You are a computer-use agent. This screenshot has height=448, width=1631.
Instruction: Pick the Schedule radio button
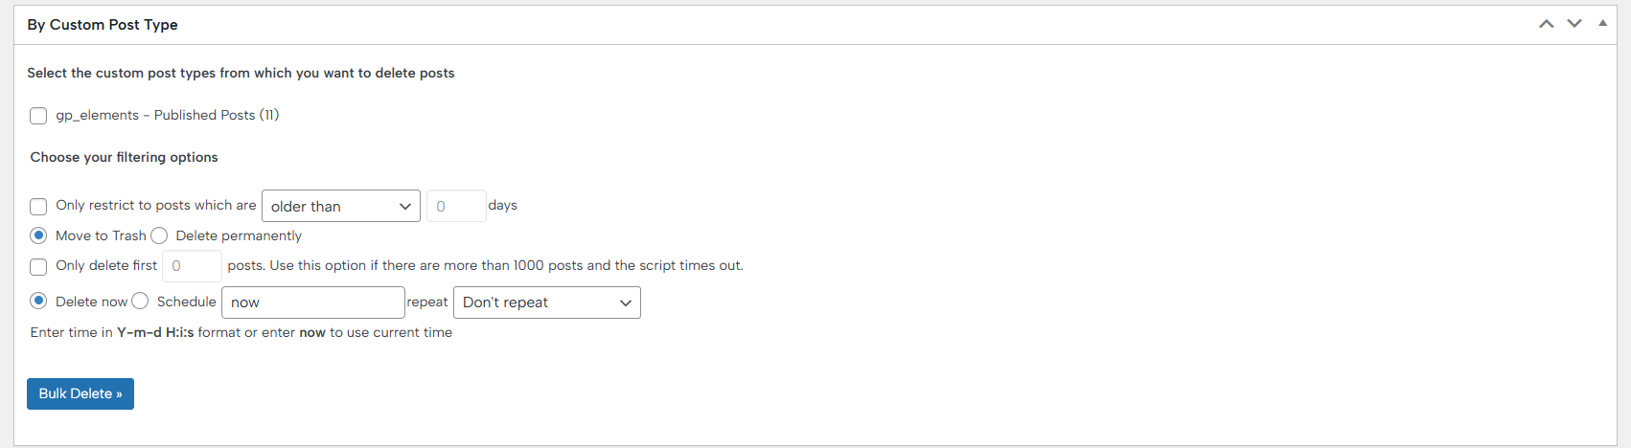[x=140, y=302]
